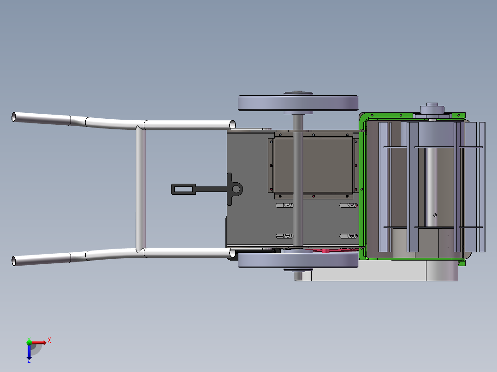Screen dimensions: 497x372
Task: Select the pulley hub atop the drum housing
Action: pos(432,110)
